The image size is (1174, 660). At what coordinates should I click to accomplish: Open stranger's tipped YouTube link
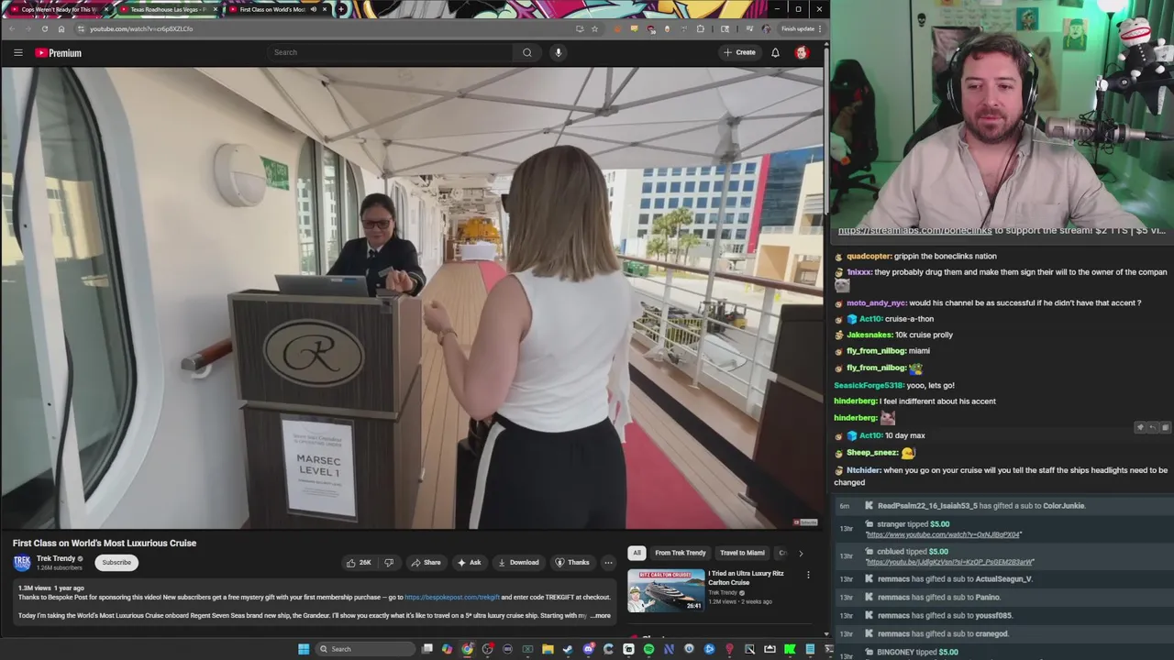[x=943, y=534]
